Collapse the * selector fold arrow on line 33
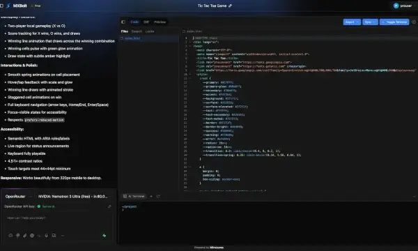This screenshot has width=418, height=251. 190,167
